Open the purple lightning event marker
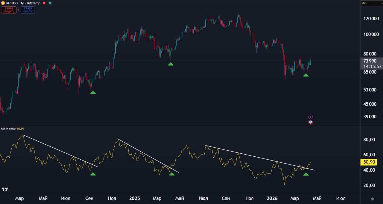The width and height of the screenshot is (383, 204). click(x=311, y=117)
